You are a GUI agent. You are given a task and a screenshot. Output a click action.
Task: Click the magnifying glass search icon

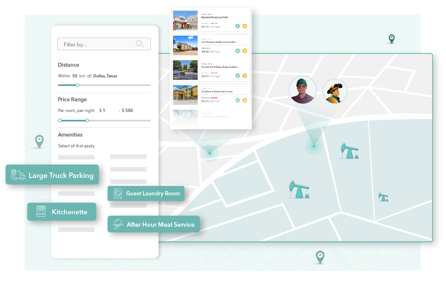click(140, 43)
